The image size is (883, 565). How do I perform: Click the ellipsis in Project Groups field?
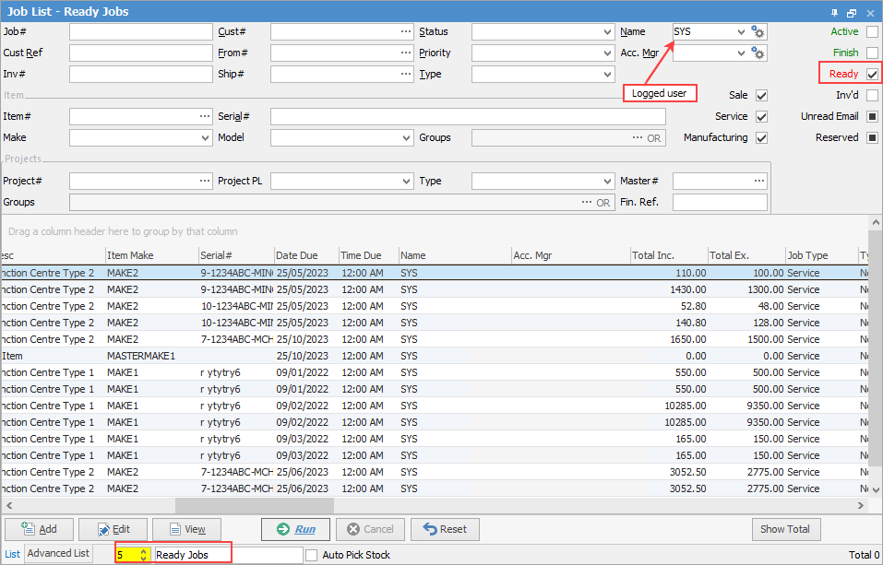[587, 203]
